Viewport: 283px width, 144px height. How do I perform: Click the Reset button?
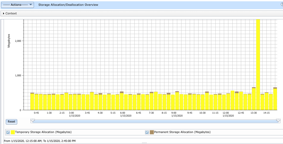coord(11,122)
